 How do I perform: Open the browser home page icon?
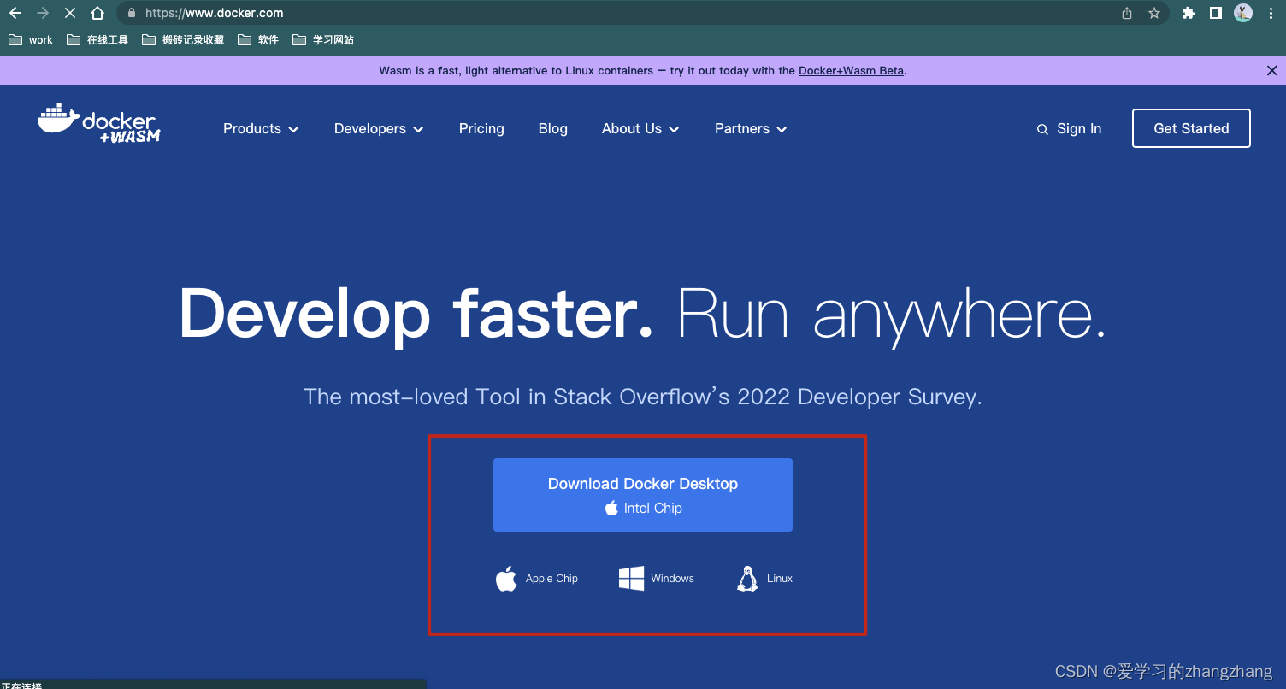(x=97, y=13)
